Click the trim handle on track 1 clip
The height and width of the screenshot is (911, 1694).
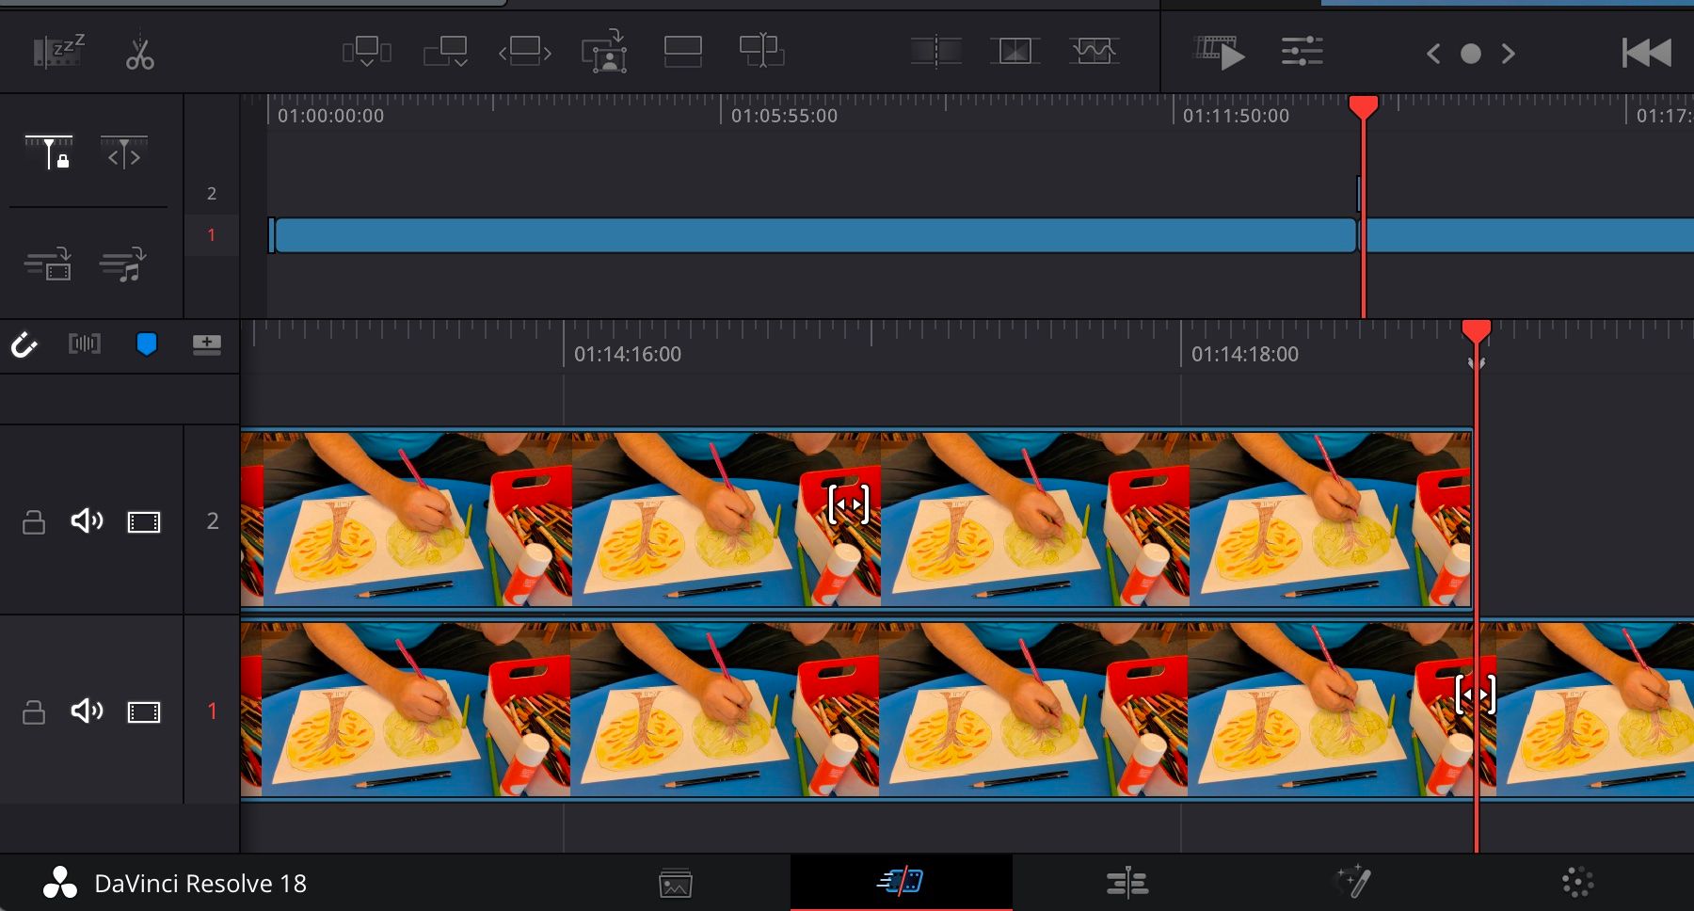1475,695
